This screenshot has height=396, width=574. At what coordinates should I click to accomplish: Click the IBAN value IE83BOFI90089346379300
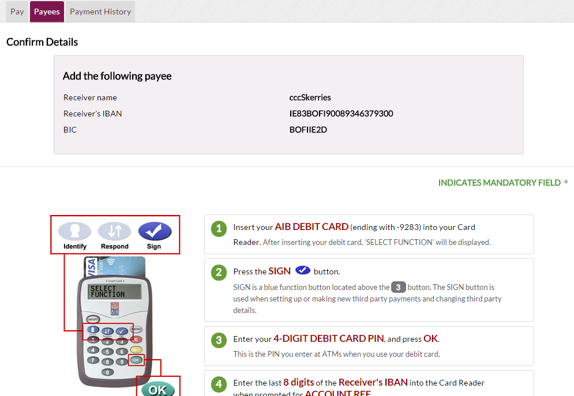(x=341, y=114)
